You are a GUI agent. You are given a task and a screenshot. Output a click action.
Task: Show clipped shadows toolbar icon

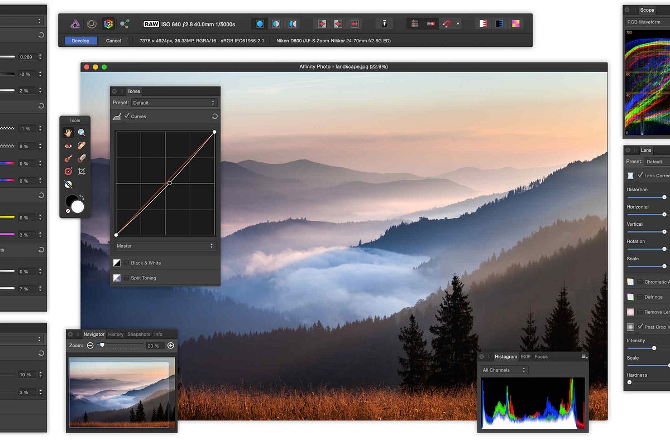click(x=500, y=24)
